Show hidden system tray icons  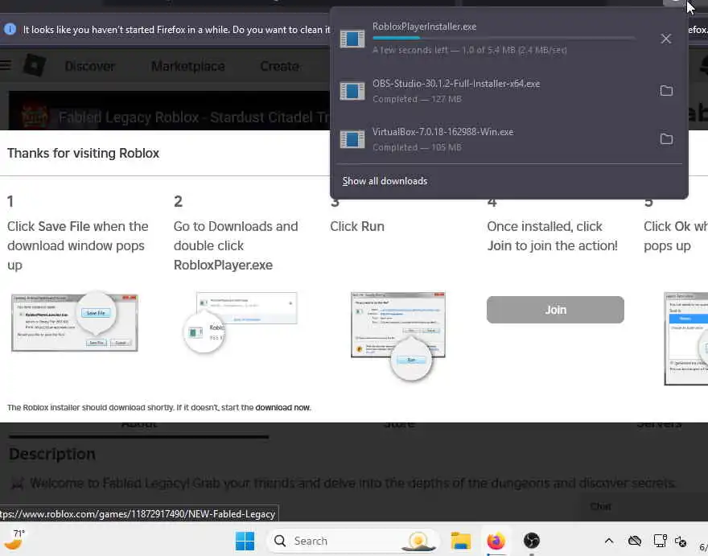(x=609, y=541)
